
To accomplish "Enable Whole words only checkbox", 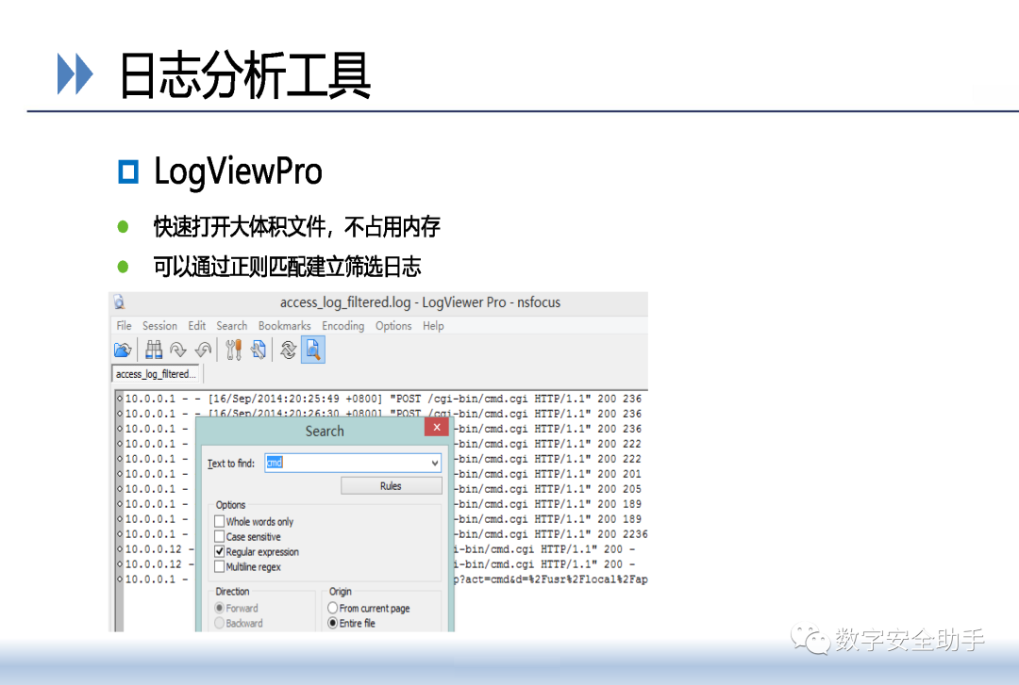I will [220, 521].
